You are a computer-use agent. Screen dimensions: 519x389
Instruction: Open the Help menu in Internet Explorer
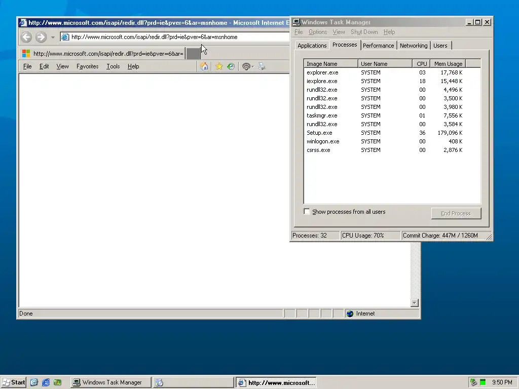coord(133,66)
